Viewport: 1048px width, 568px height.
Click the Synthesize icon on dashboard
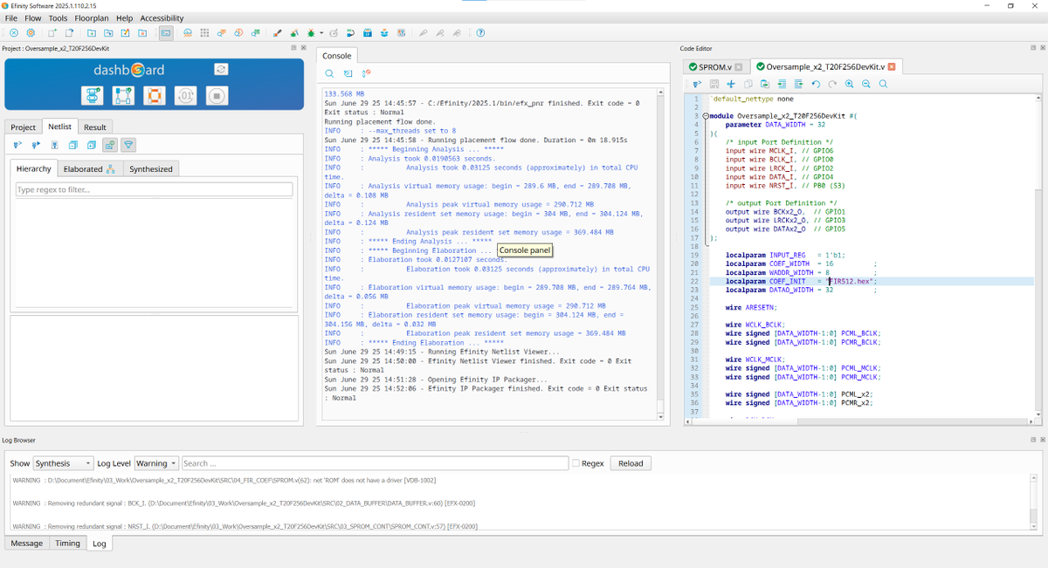(92, 96)
